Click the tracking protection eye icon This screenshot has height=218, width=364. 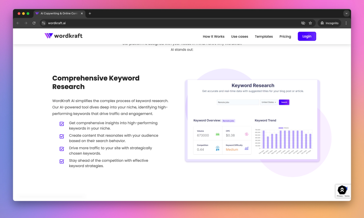coord(303,23)
